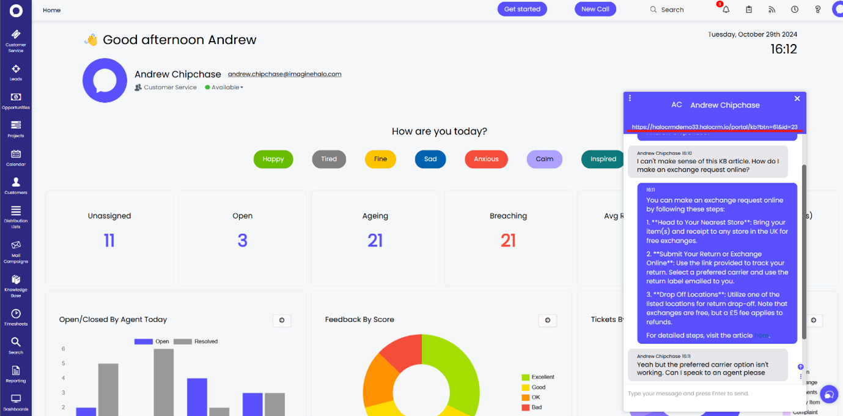This screenshot has width=843, height=416.
Task: Open the andrew.chipchase@imaginehalo.com email link
Action: [x=284, y=75]
